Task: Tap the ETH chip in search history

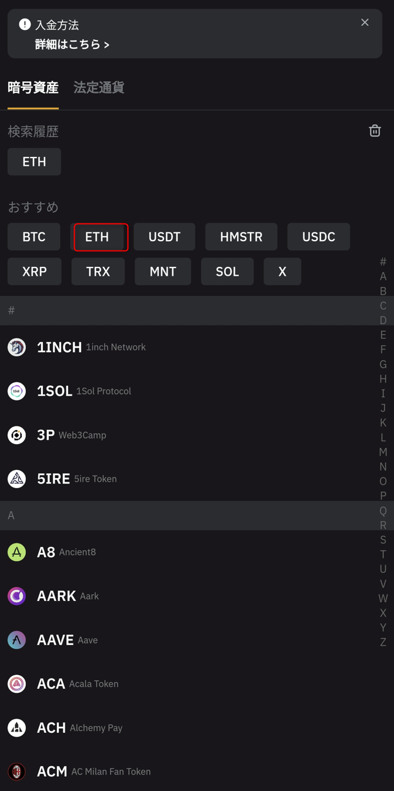Action: coord(34,162)
